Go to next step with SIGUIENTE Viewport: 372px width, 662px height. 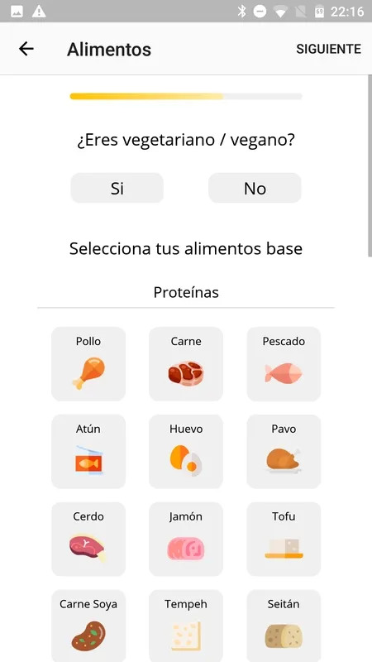coord(328,49)
